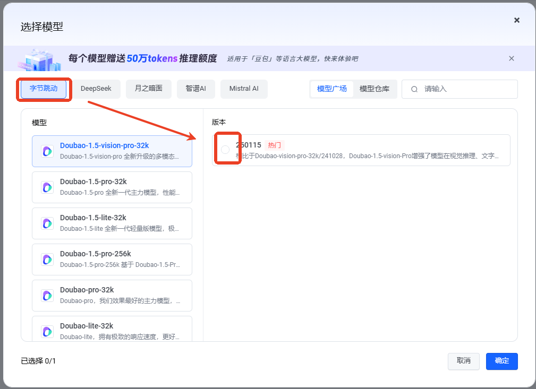
Task: Select the Doubao-1.5-vision-pro-32k model card
Action: coord(112,151)
